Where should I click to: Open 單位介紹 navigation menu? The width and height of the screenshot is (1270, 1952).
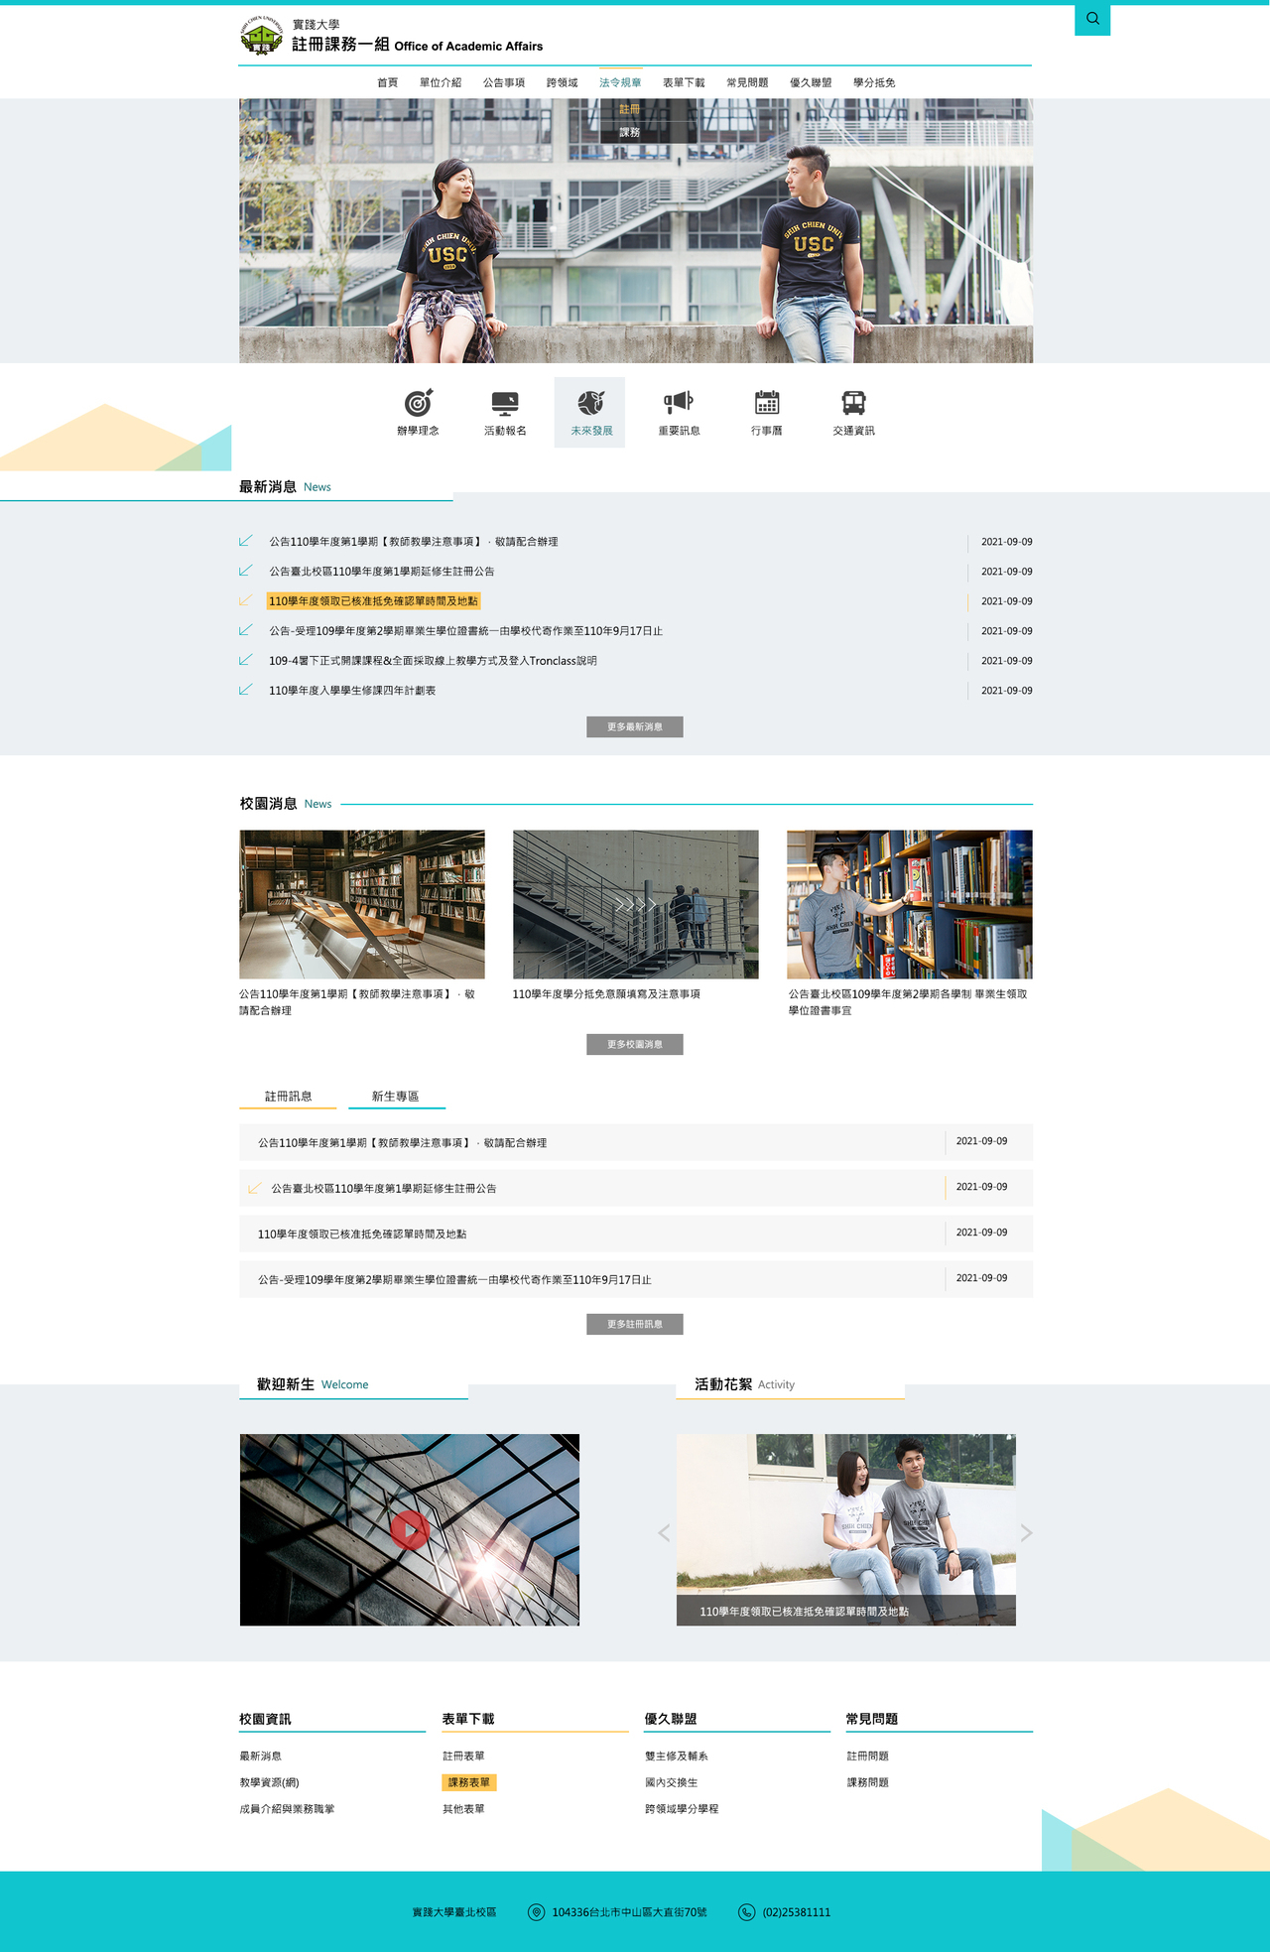pyautogui.click(x=441, y=82)
